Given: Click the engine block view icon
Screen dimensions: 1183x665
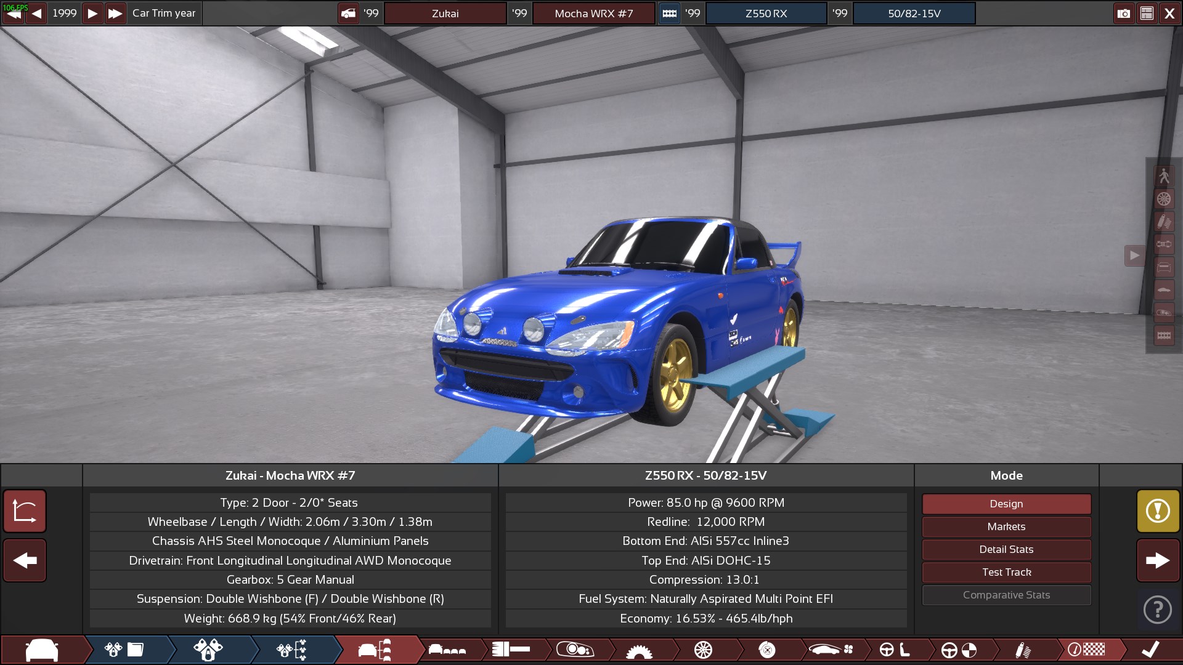Looking at the screenshot, I should [1164, 336].
